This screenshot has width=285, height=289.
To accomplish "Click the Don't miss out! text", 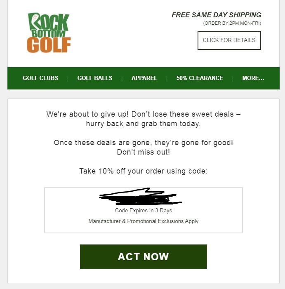I will 144,152.
